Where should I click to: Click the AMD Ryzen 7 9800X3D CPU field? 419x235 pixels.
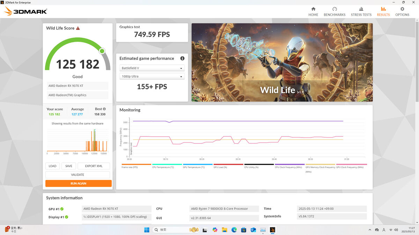224,209
